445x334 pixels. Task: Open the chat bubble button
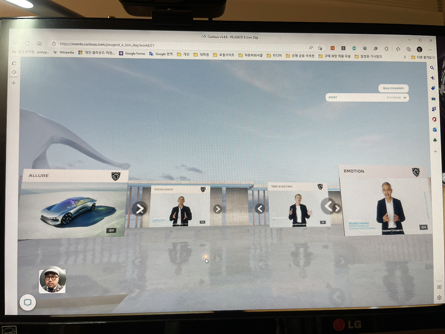pos(28,302)
